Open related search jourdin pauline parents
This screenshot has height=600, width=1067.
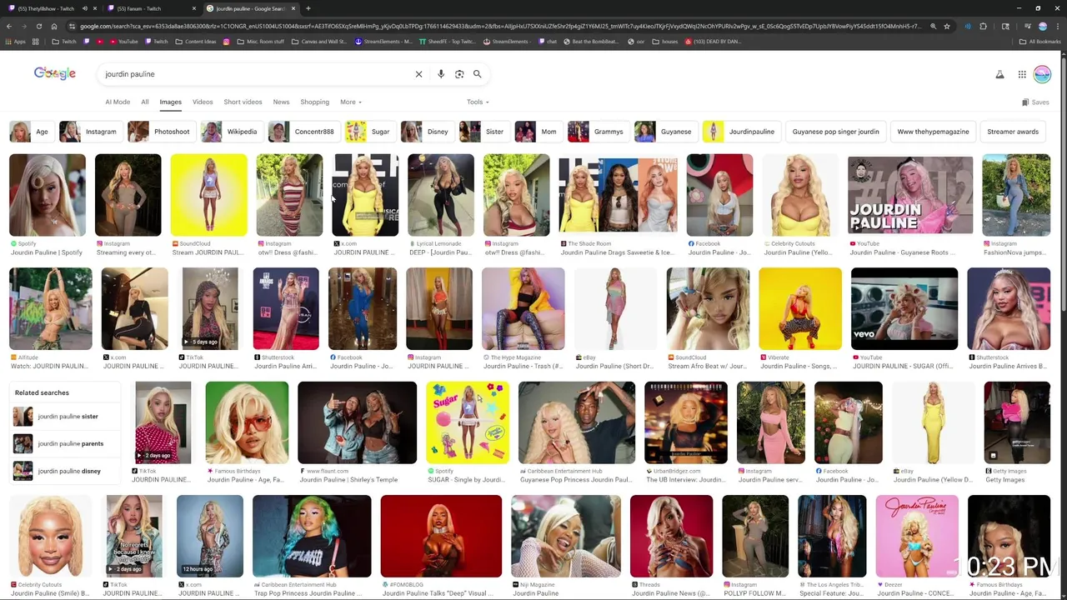click(x=67, y=443)
